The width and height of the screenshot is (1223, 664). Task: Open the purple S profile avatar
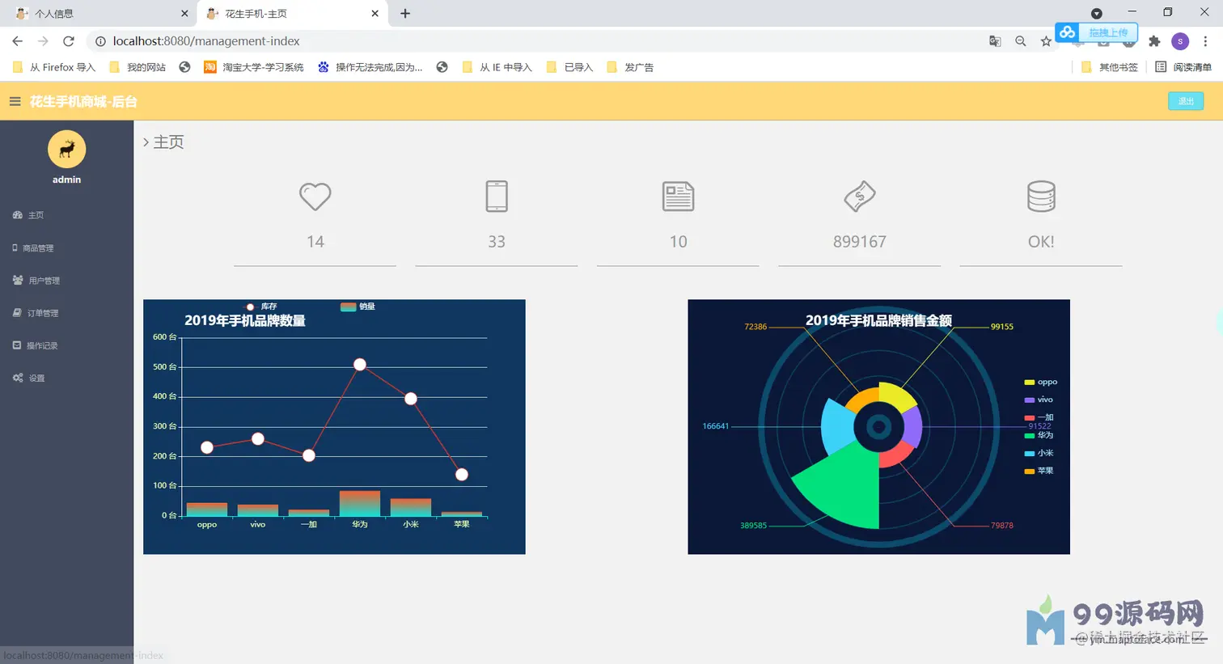tap(1180, 41)
